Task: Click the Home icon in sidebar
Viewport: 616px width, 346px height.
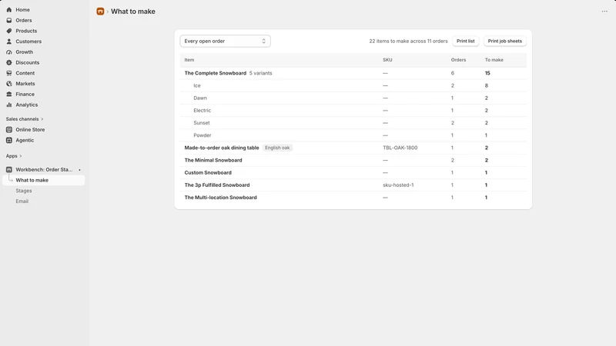Action: click(x=9, y=10)
